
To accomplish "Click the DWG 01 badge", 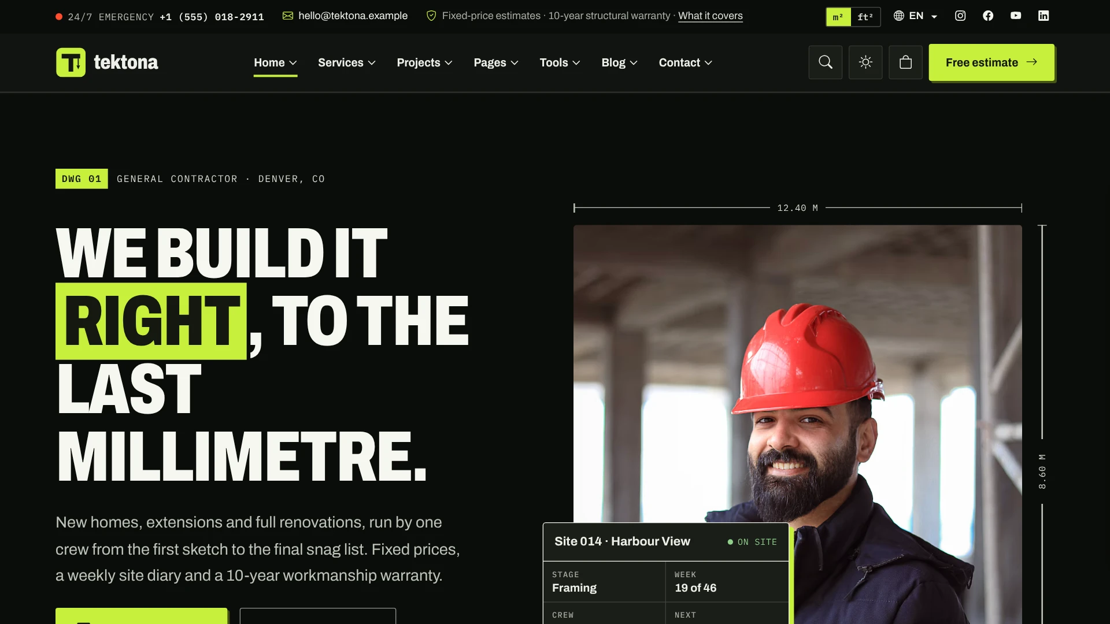I will click(x=82, y=179).
